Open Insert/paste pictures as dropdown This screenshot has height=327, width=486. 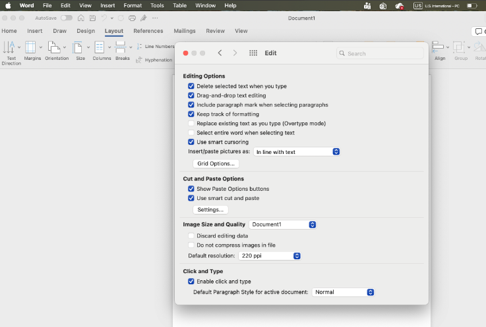click(297, 151)
